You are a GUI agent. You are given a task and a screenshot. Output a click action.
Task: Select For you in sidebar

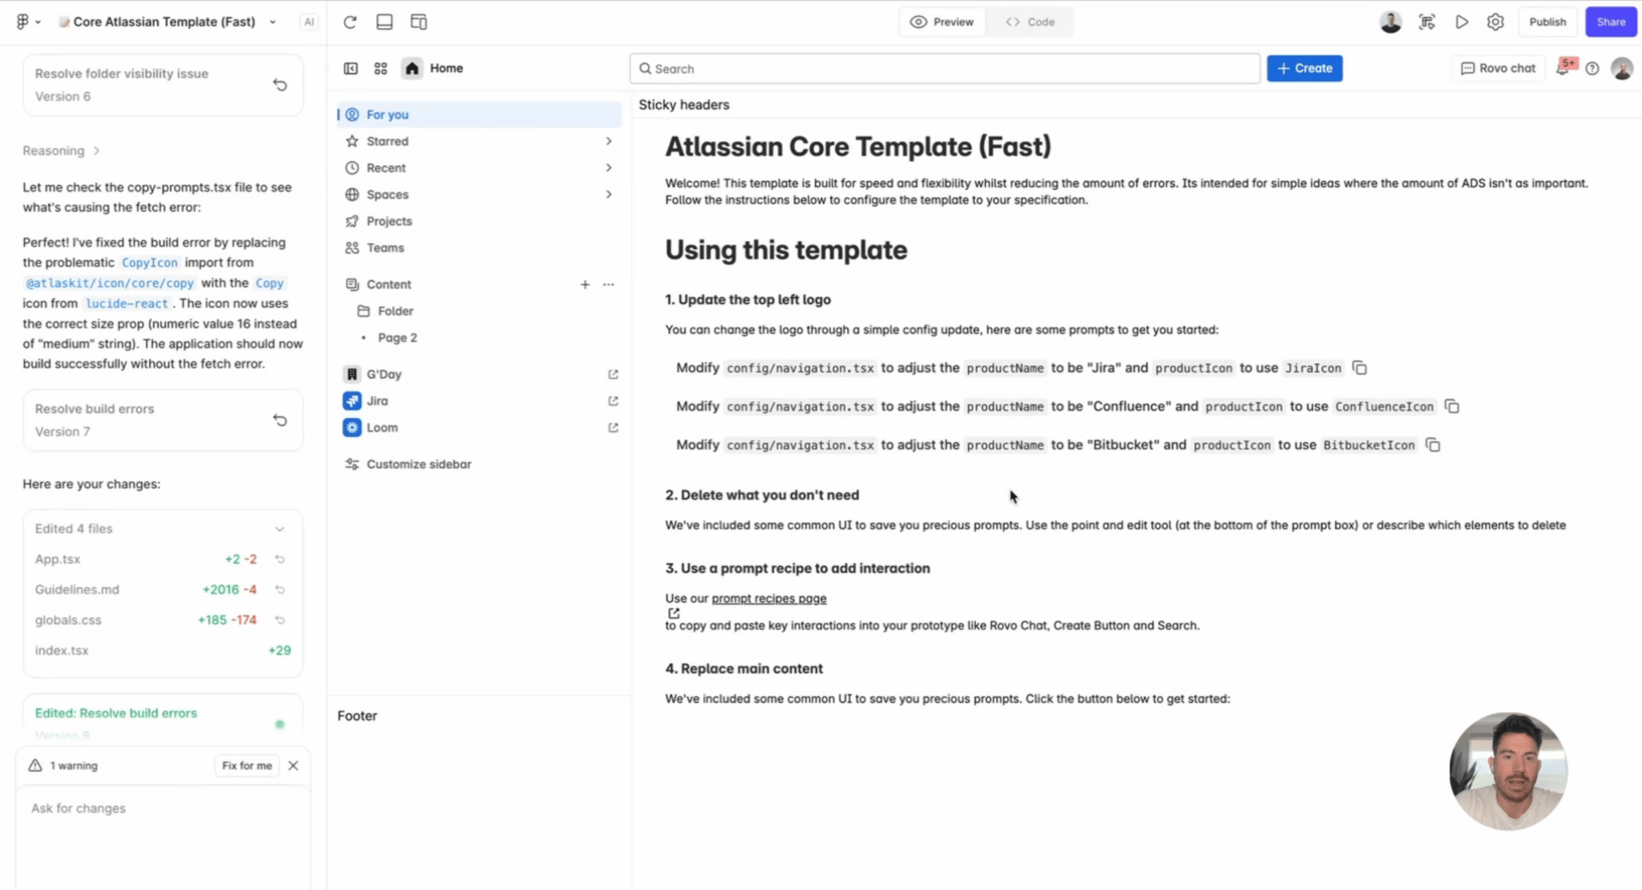[480, 115]
